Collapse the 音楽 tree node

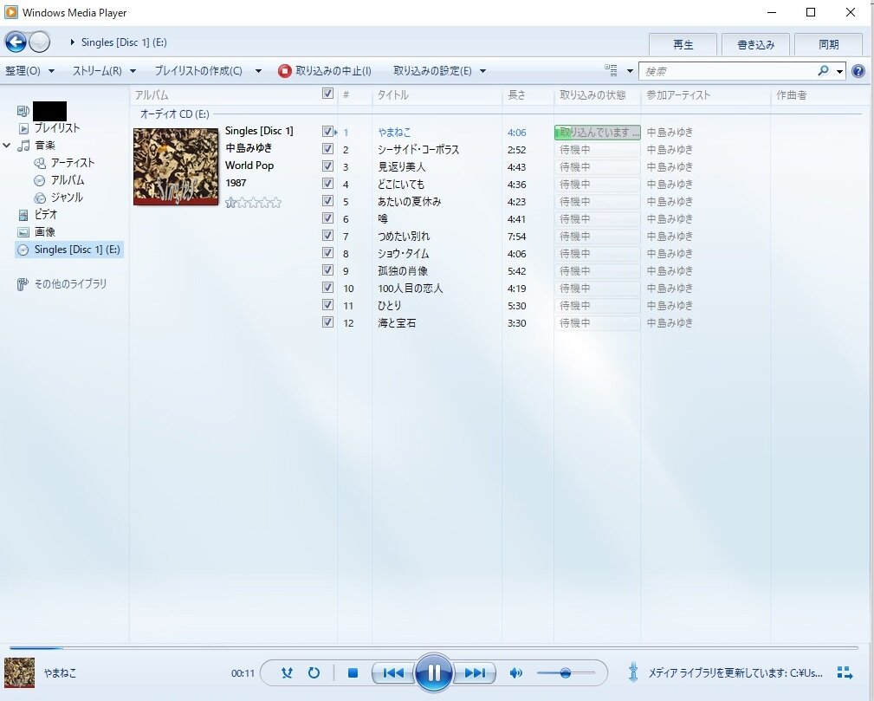7,146
